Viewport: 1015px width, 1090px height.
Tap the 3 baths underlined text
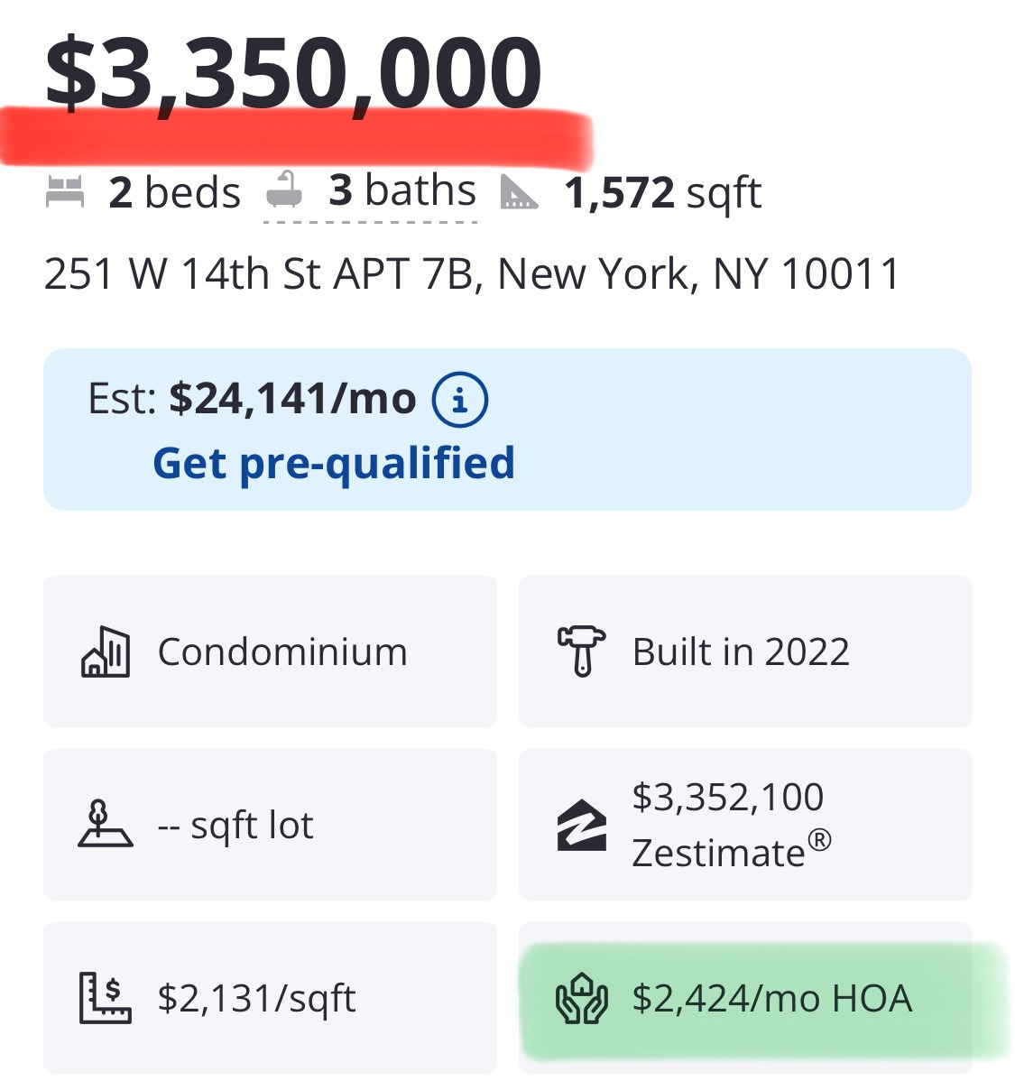[402, 191]
